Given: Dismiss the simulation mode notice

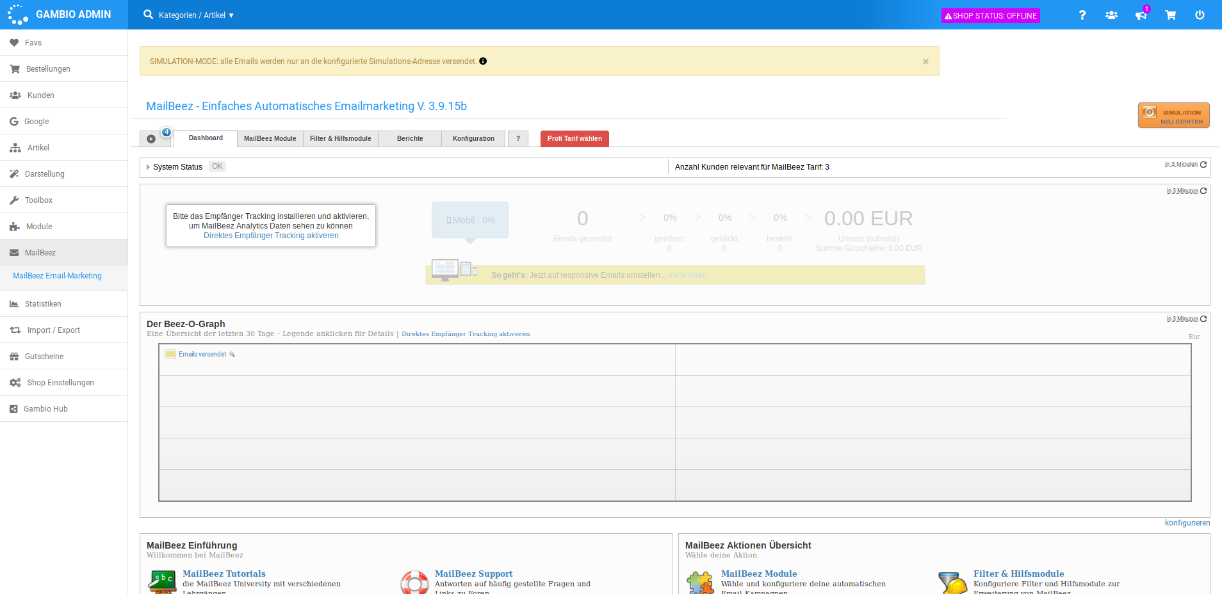Looking at the screenshot, I should (x=925, y=61).
